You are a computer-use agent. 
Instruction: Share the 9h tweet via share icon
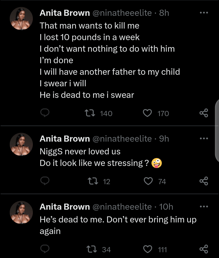coord(203,181)
